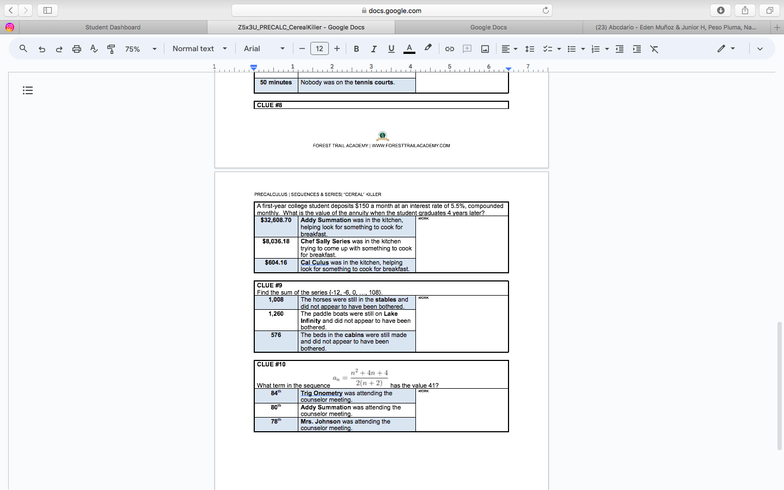
Task: Click the FOREST TRAIL ACADEMY footer text
Action: [x=381, y=145]
